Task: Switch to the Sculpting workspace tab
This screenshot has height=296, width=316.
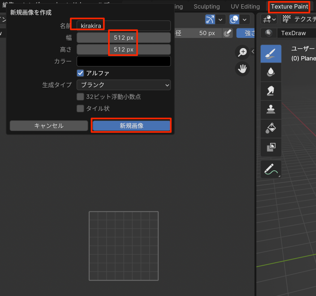Action: [207, 6]
